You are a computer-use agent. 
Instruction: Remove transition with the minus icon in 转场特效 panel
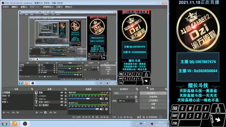click(131, 97)
